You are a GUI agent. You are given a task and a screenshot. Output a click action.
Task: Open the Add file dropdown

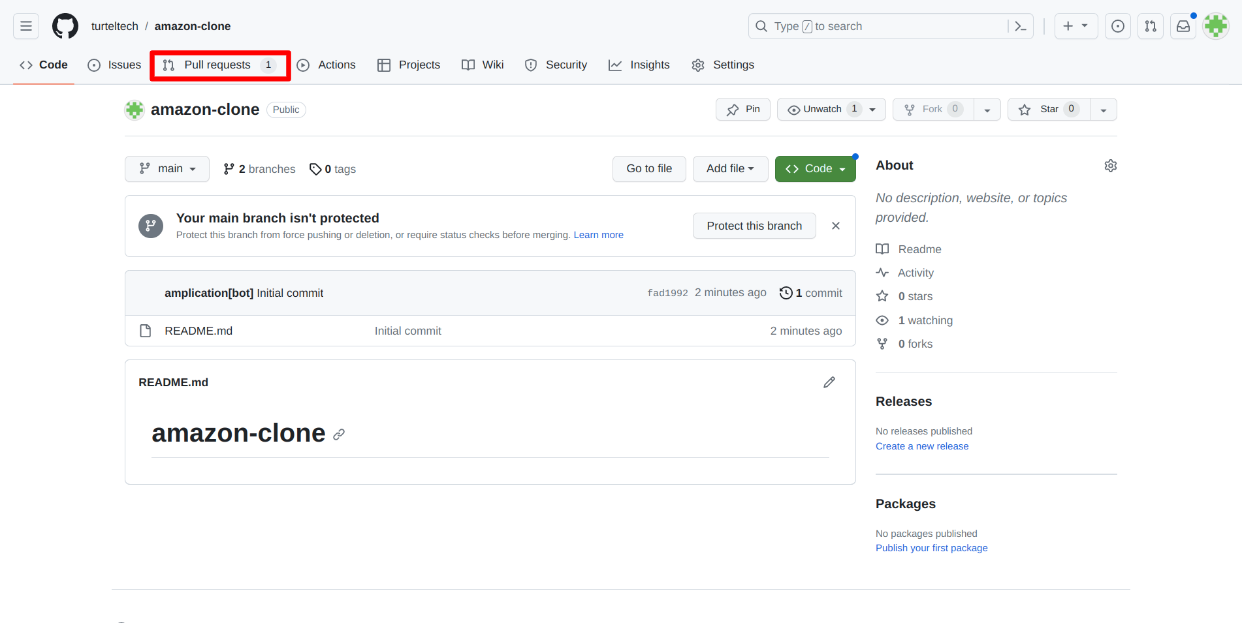tap(730, 168)
